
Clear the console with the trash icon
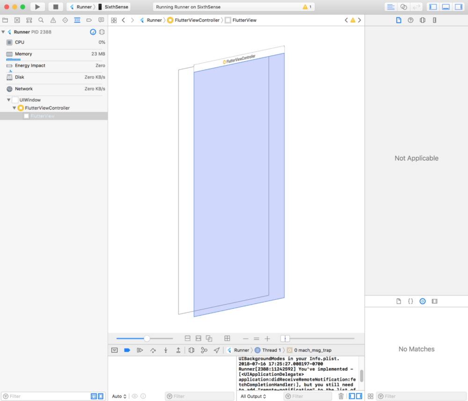coord(341,396)
